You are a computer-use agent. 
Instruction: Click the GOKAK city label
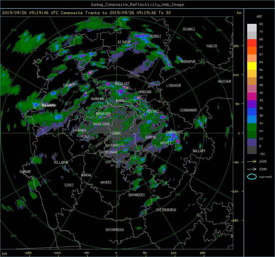[68, 85]
